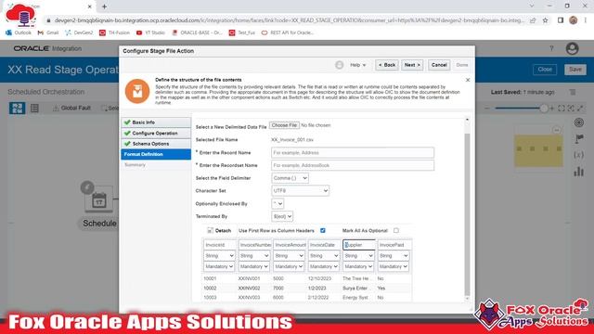Click the maximize canvas icon

click(x=580, y=109)
